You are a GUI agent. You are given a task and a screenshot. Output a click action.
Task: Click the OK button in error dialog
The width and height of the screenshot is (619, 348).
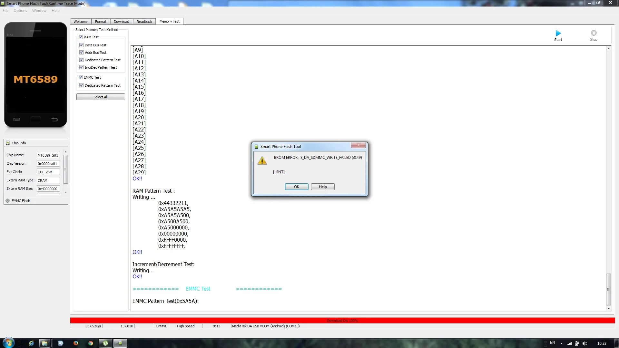pyautogui.click(x=296, y=187)
